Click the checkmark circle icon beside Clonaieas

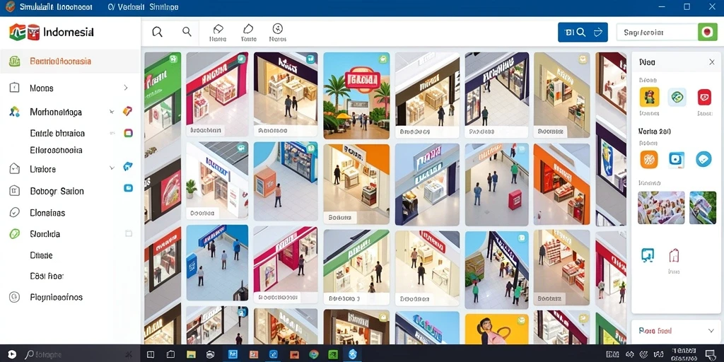pyautogui.click(x=15, y=212)
